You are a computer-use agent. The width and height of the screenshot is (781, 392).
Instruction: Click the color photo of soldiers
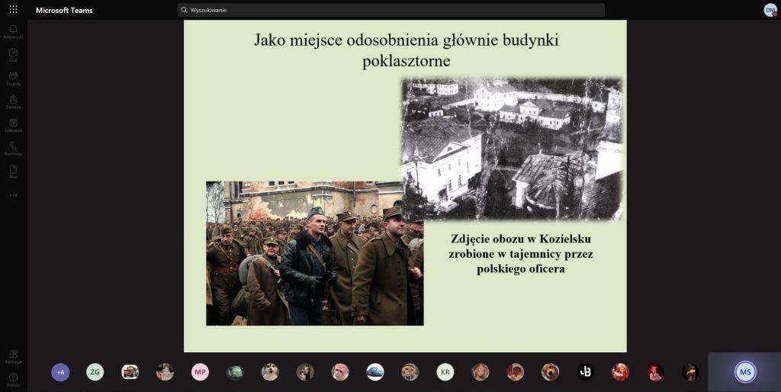tap(314, 253)
